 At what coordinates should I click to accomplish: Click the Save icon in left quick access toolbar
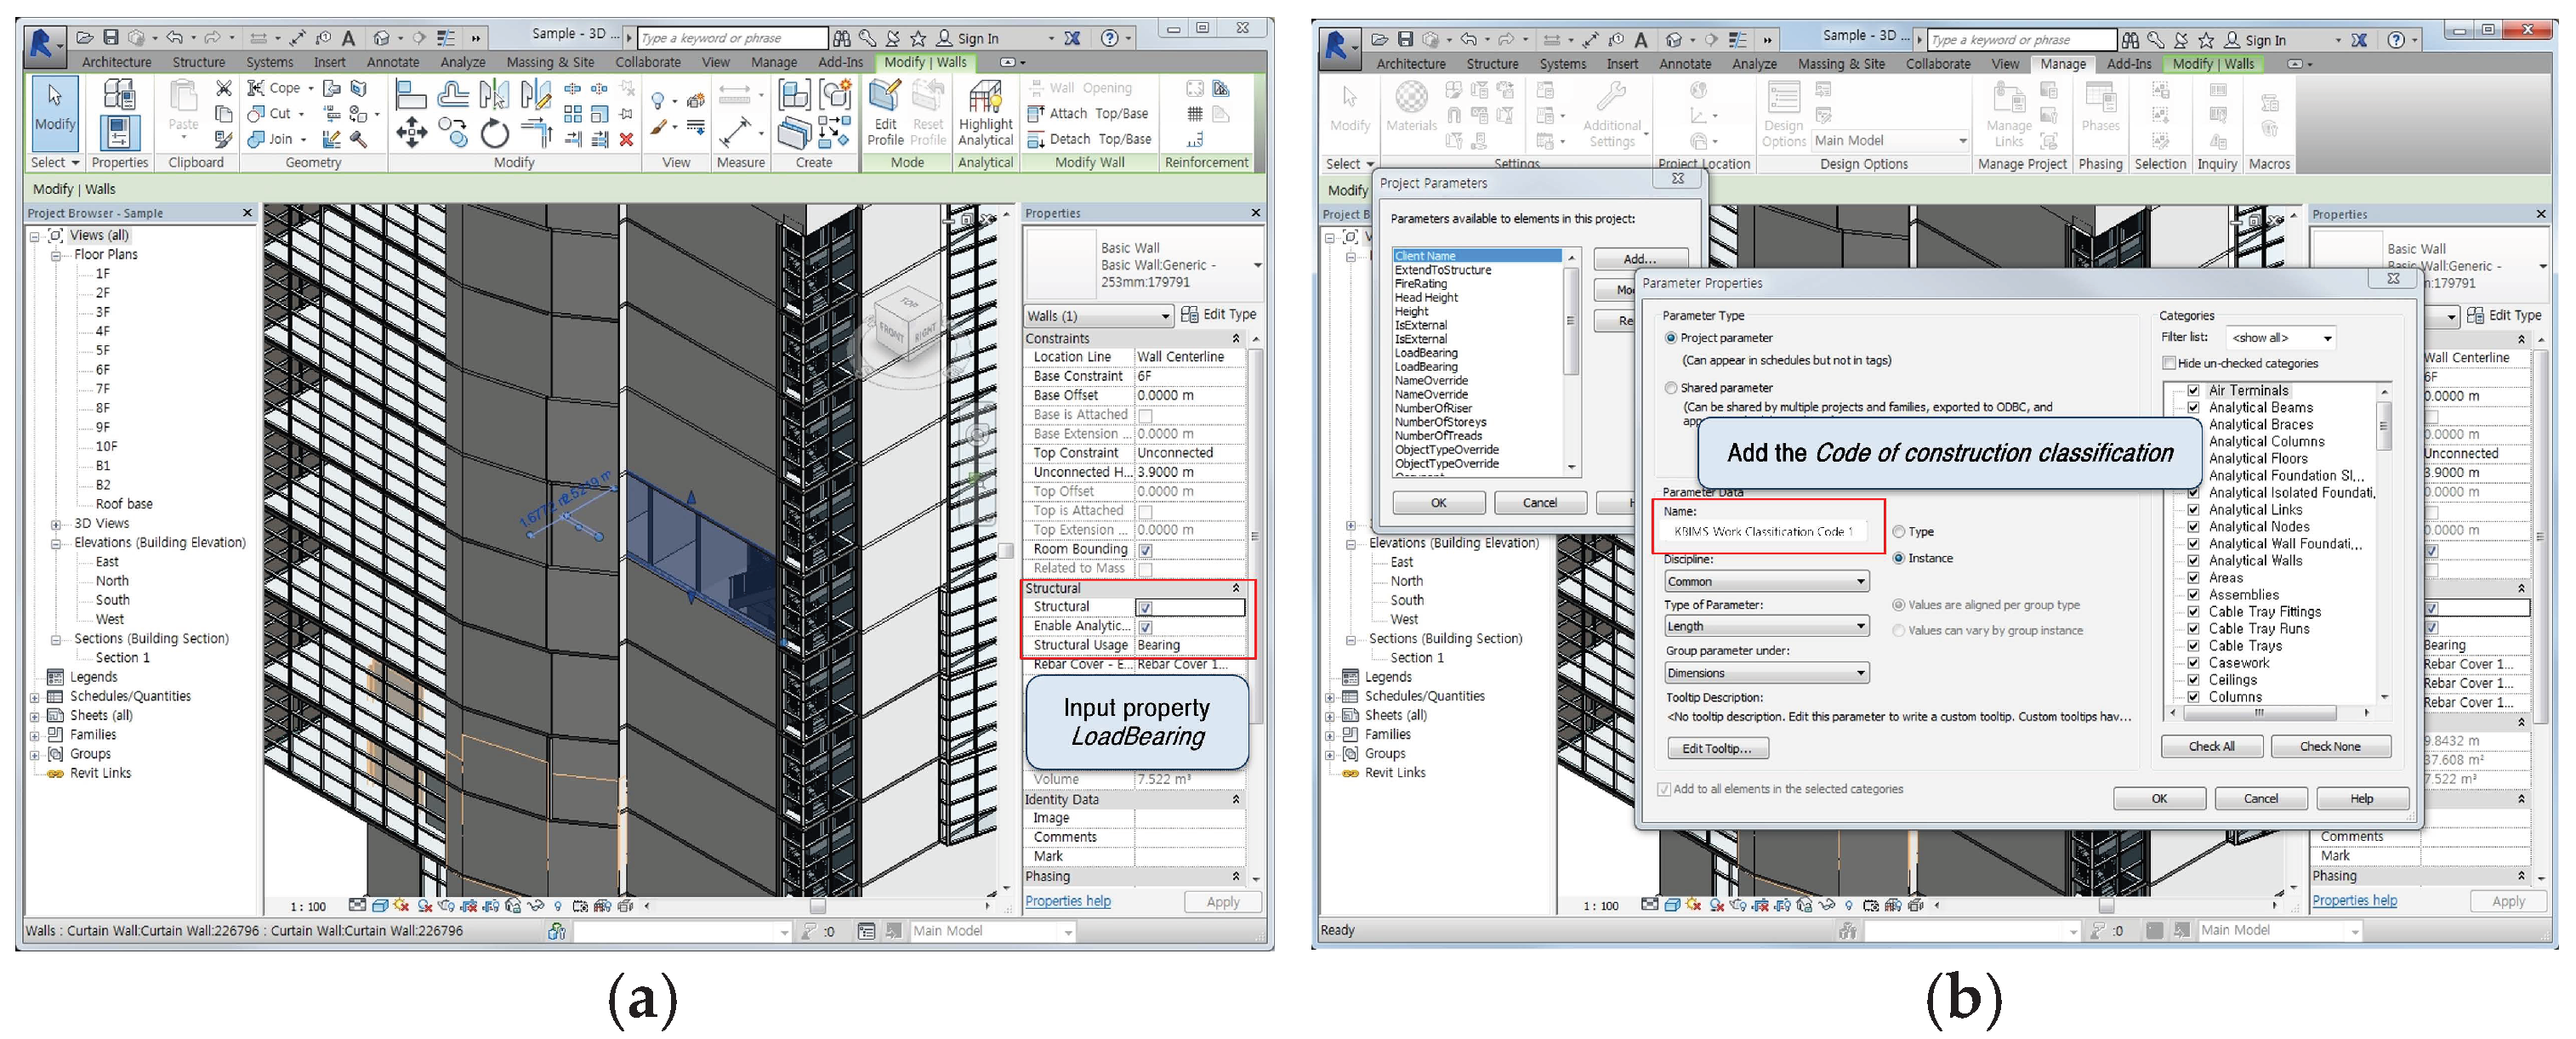pos(111,38)
